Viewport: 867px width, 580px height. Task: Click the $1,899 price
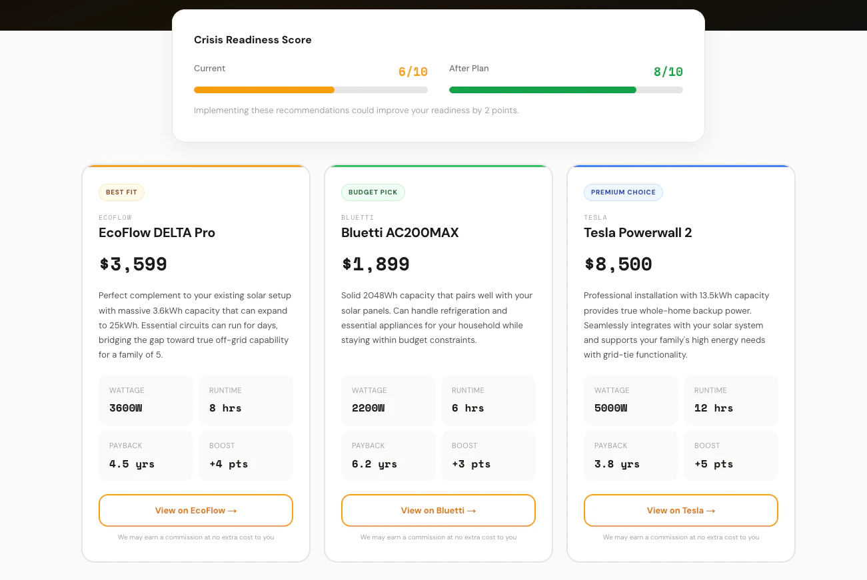[376, 264]
